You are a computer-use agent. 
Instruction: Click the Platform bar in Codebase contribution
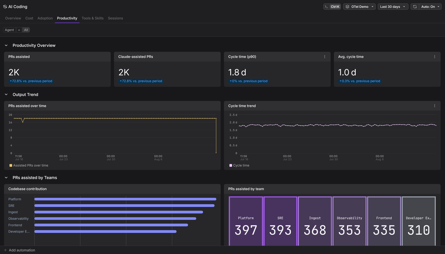[x=125, y=199]
